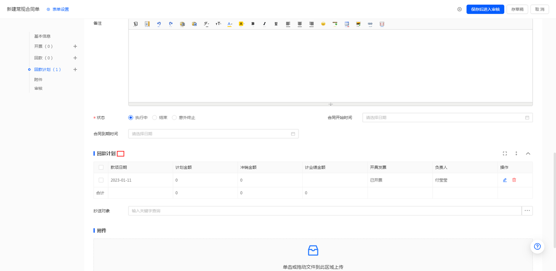Open font family dropdown in editor
Screen dimensions: 556x271
206,24
